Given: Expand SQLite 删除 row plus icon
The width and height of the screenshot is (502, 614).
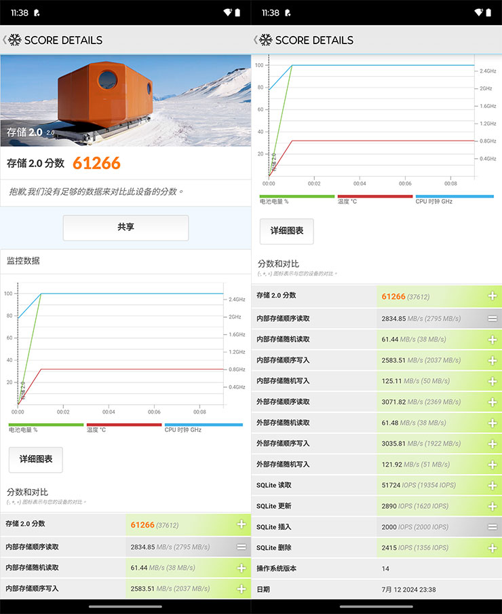Looking at the screenshot, I should (x=493, y=548).
